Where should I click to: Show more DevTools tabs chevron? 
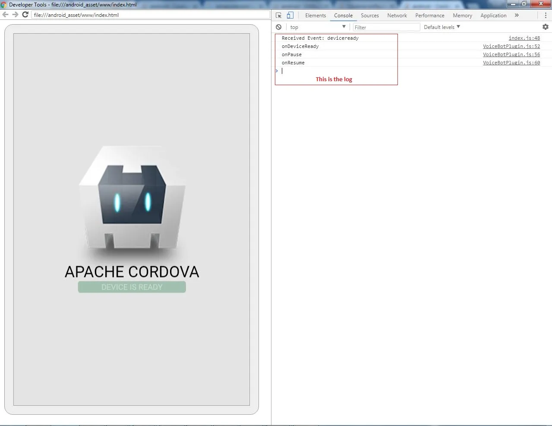pos(517,15)
